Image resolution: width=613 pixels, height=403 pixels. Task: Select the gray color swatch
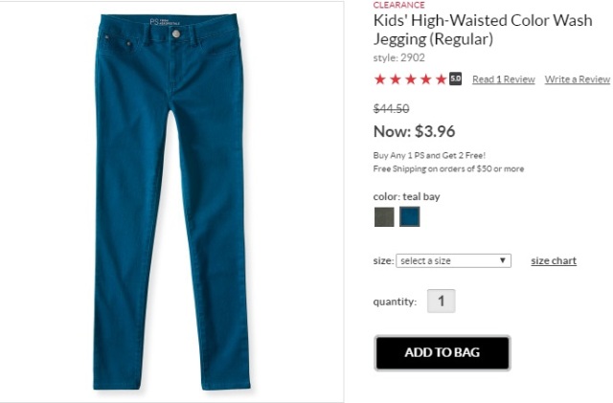tap(384, 217)
